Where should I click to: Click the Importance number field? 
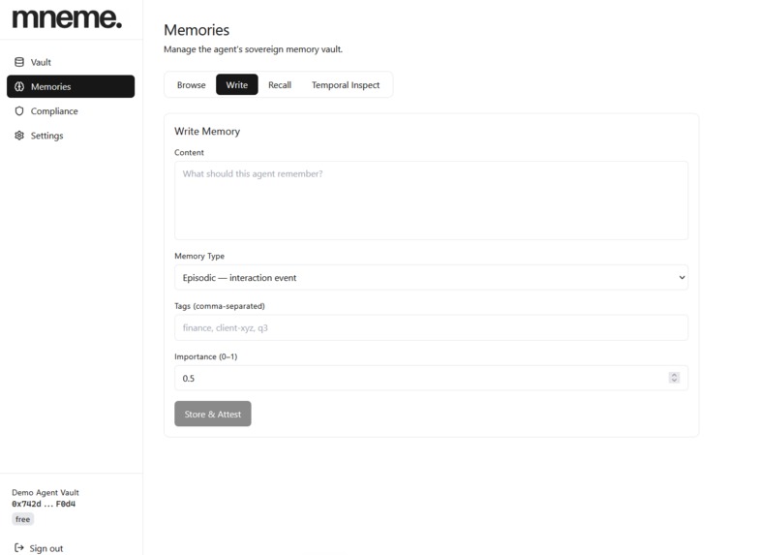(x=432, y=378)
